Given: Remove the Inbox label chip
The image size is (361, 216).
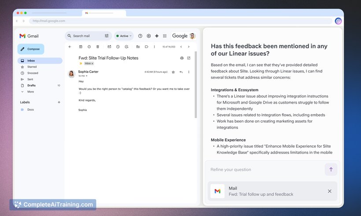Looking at the screenshot, I should coord(92,63).
